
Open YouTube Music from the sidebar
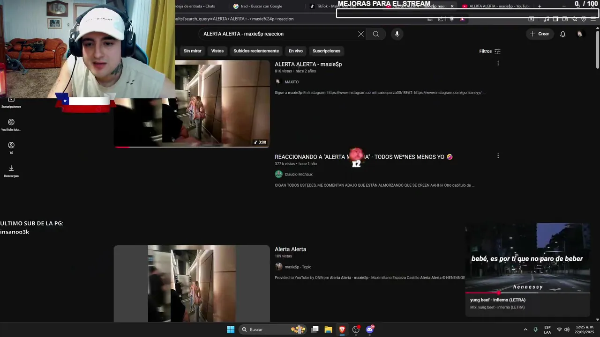11,125
